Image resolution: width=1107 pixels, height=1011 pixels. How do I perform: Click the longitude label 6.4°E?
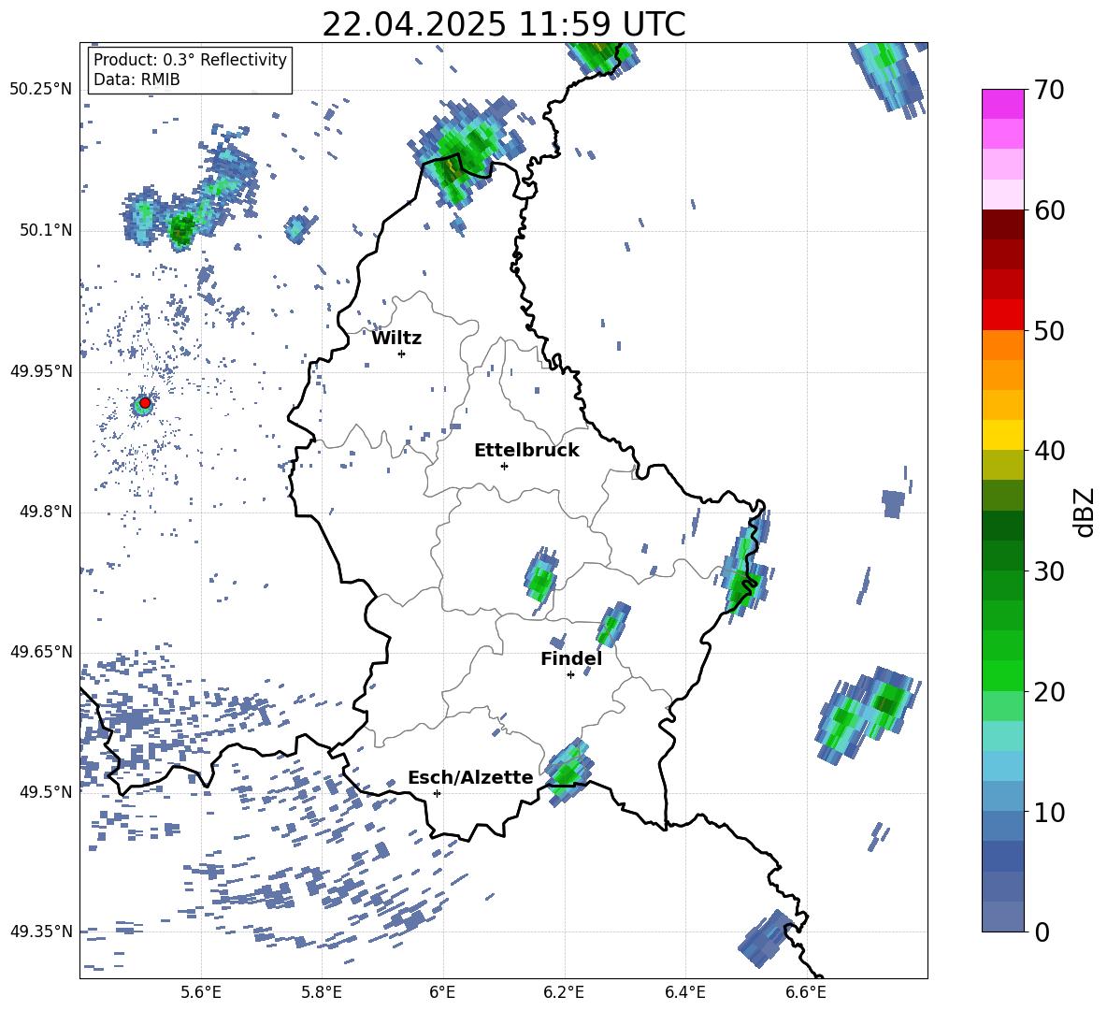[684, 992]
